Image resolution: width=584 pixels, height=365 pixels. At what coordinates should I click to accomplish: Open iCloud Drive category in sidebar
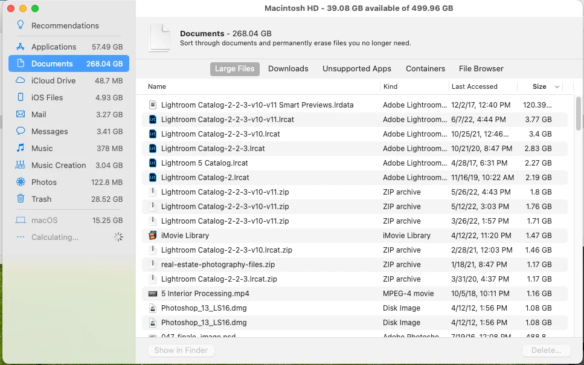point(69,80)
